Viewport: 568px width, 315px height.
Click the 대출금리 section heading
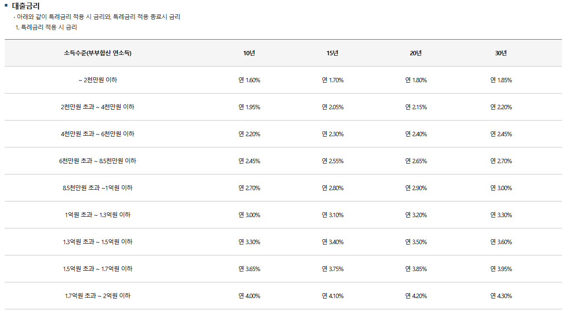(x=26, y=6)
